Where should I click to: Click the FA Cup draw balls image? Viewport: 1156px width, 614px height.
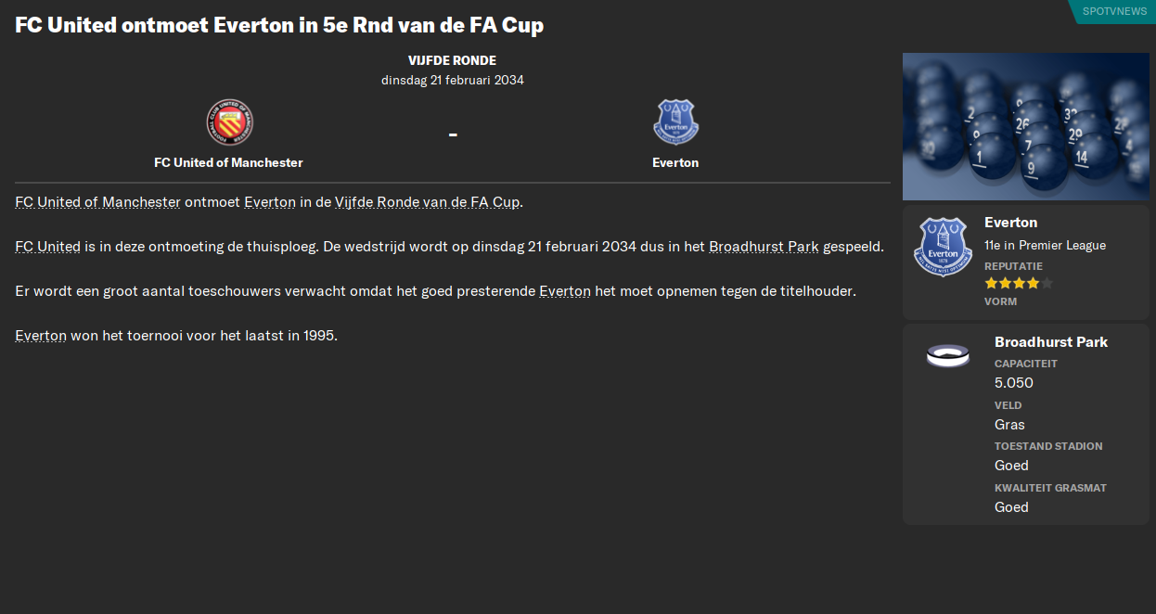[1025, 125]
